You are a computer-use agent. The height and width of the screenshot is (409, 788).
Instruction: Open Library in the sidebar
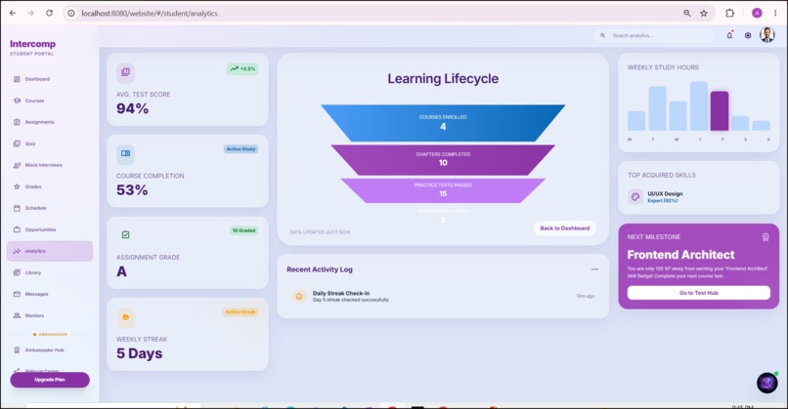click(x=49, y=272)
